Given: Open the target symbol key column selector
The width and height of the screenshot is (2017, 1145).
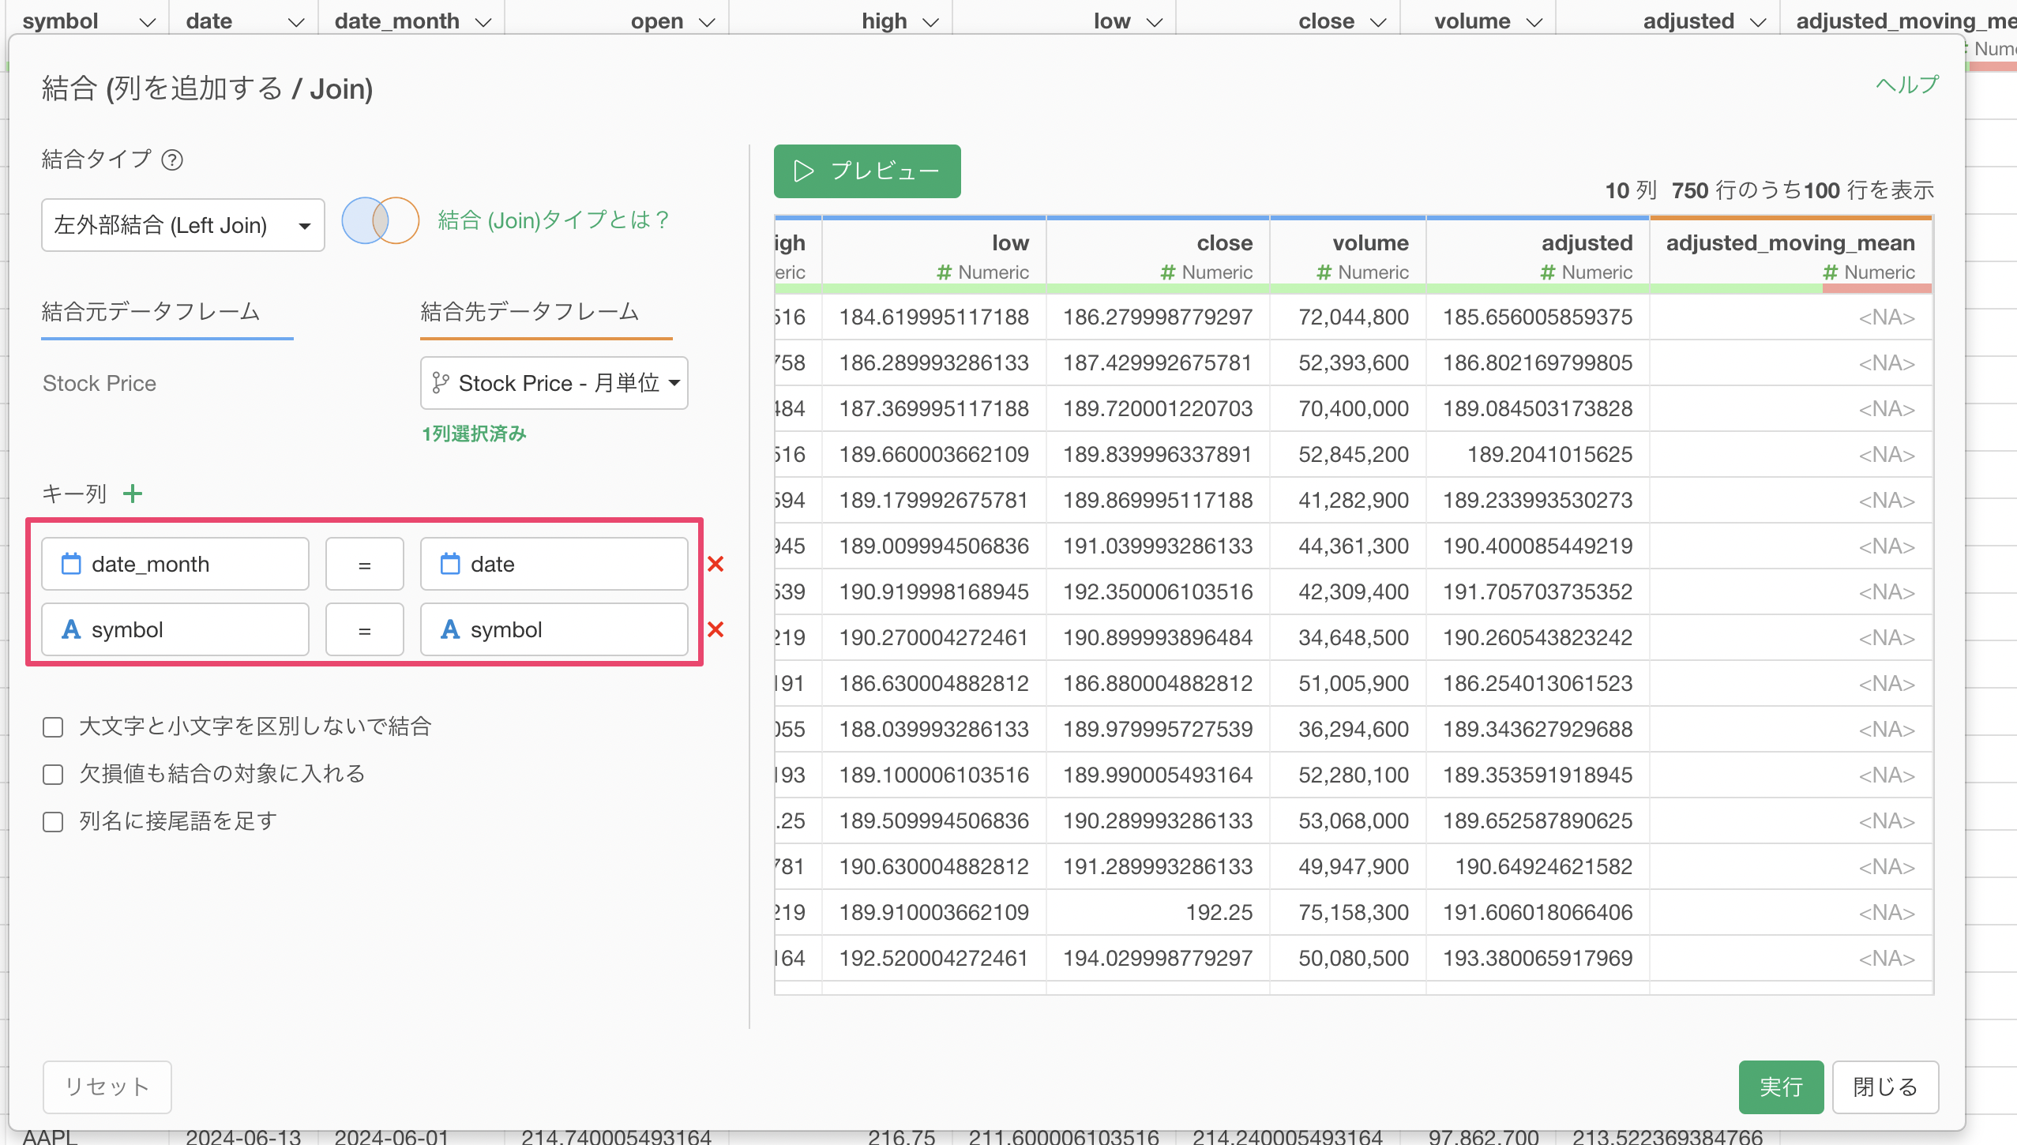Looking at the screenshot, I should (554, 629).
